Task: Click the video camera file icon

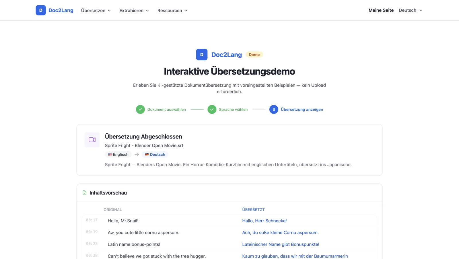Action: point(92,140)
